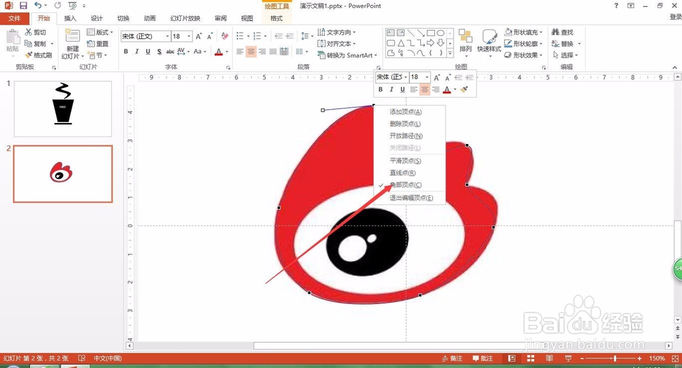Viewport: 682px width, 368px height.
Task: Click the Cut (剪切) scissors icon
Action: pos(29,32)
